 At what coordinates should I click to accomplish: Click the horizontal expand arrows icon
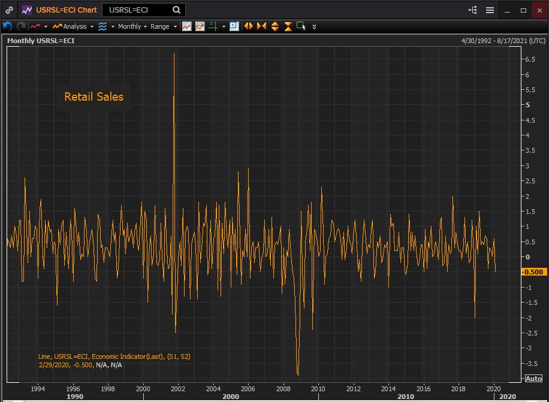[x=248, y=26]
